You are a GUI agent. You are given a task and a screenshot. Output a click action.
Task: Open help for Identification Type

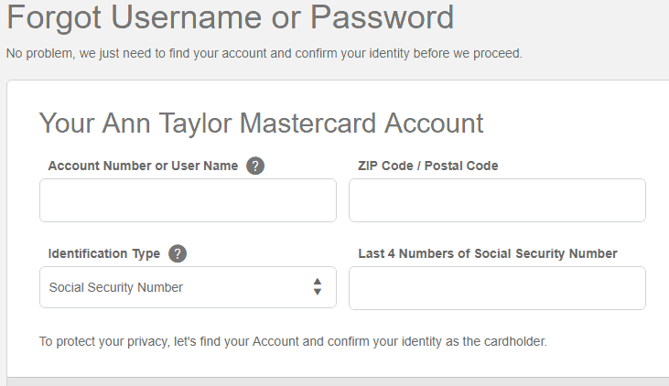click(x=178, y=253)
